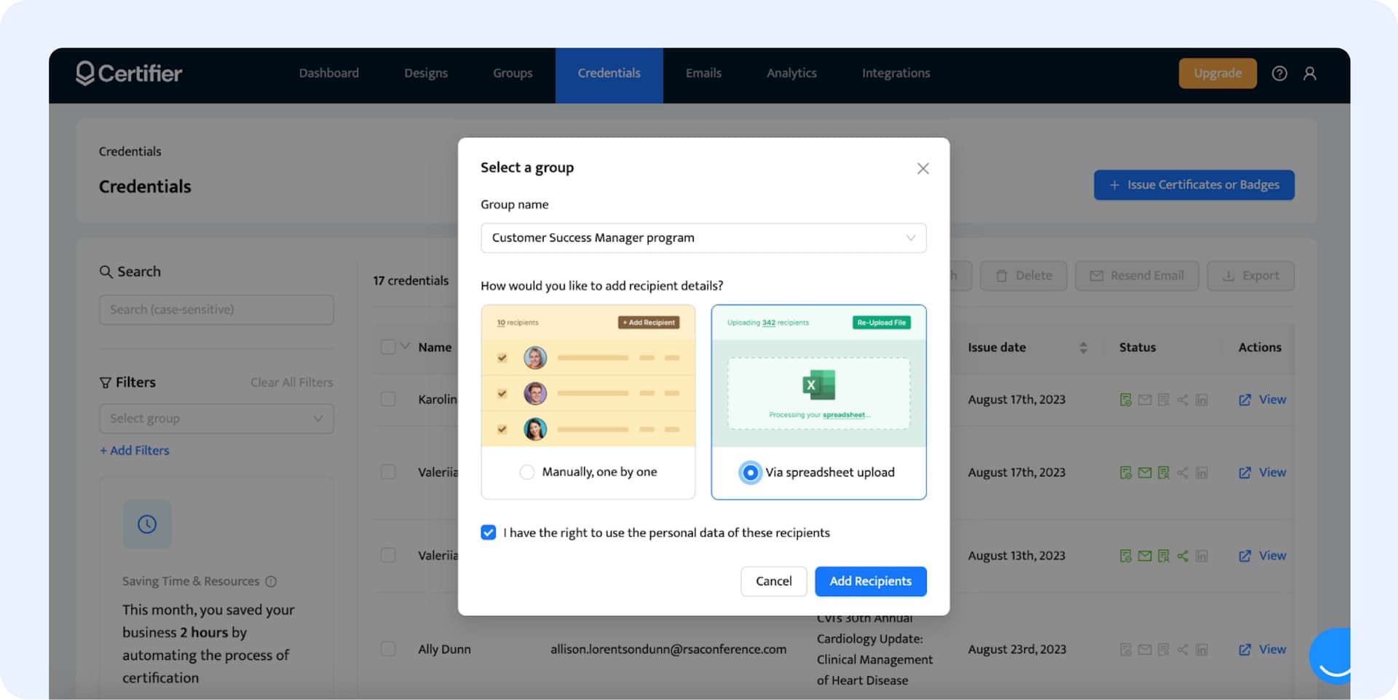Click the clock icon in savings card

tap(147, 524)
